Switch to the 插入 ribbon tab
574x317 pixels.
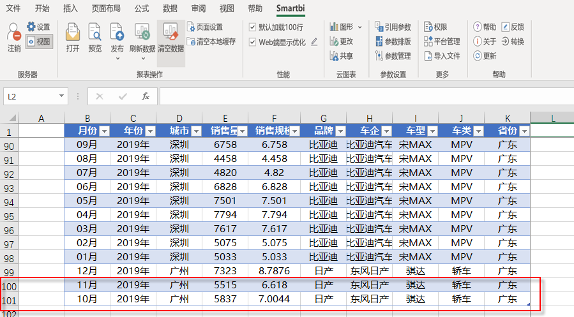point(70,8)
